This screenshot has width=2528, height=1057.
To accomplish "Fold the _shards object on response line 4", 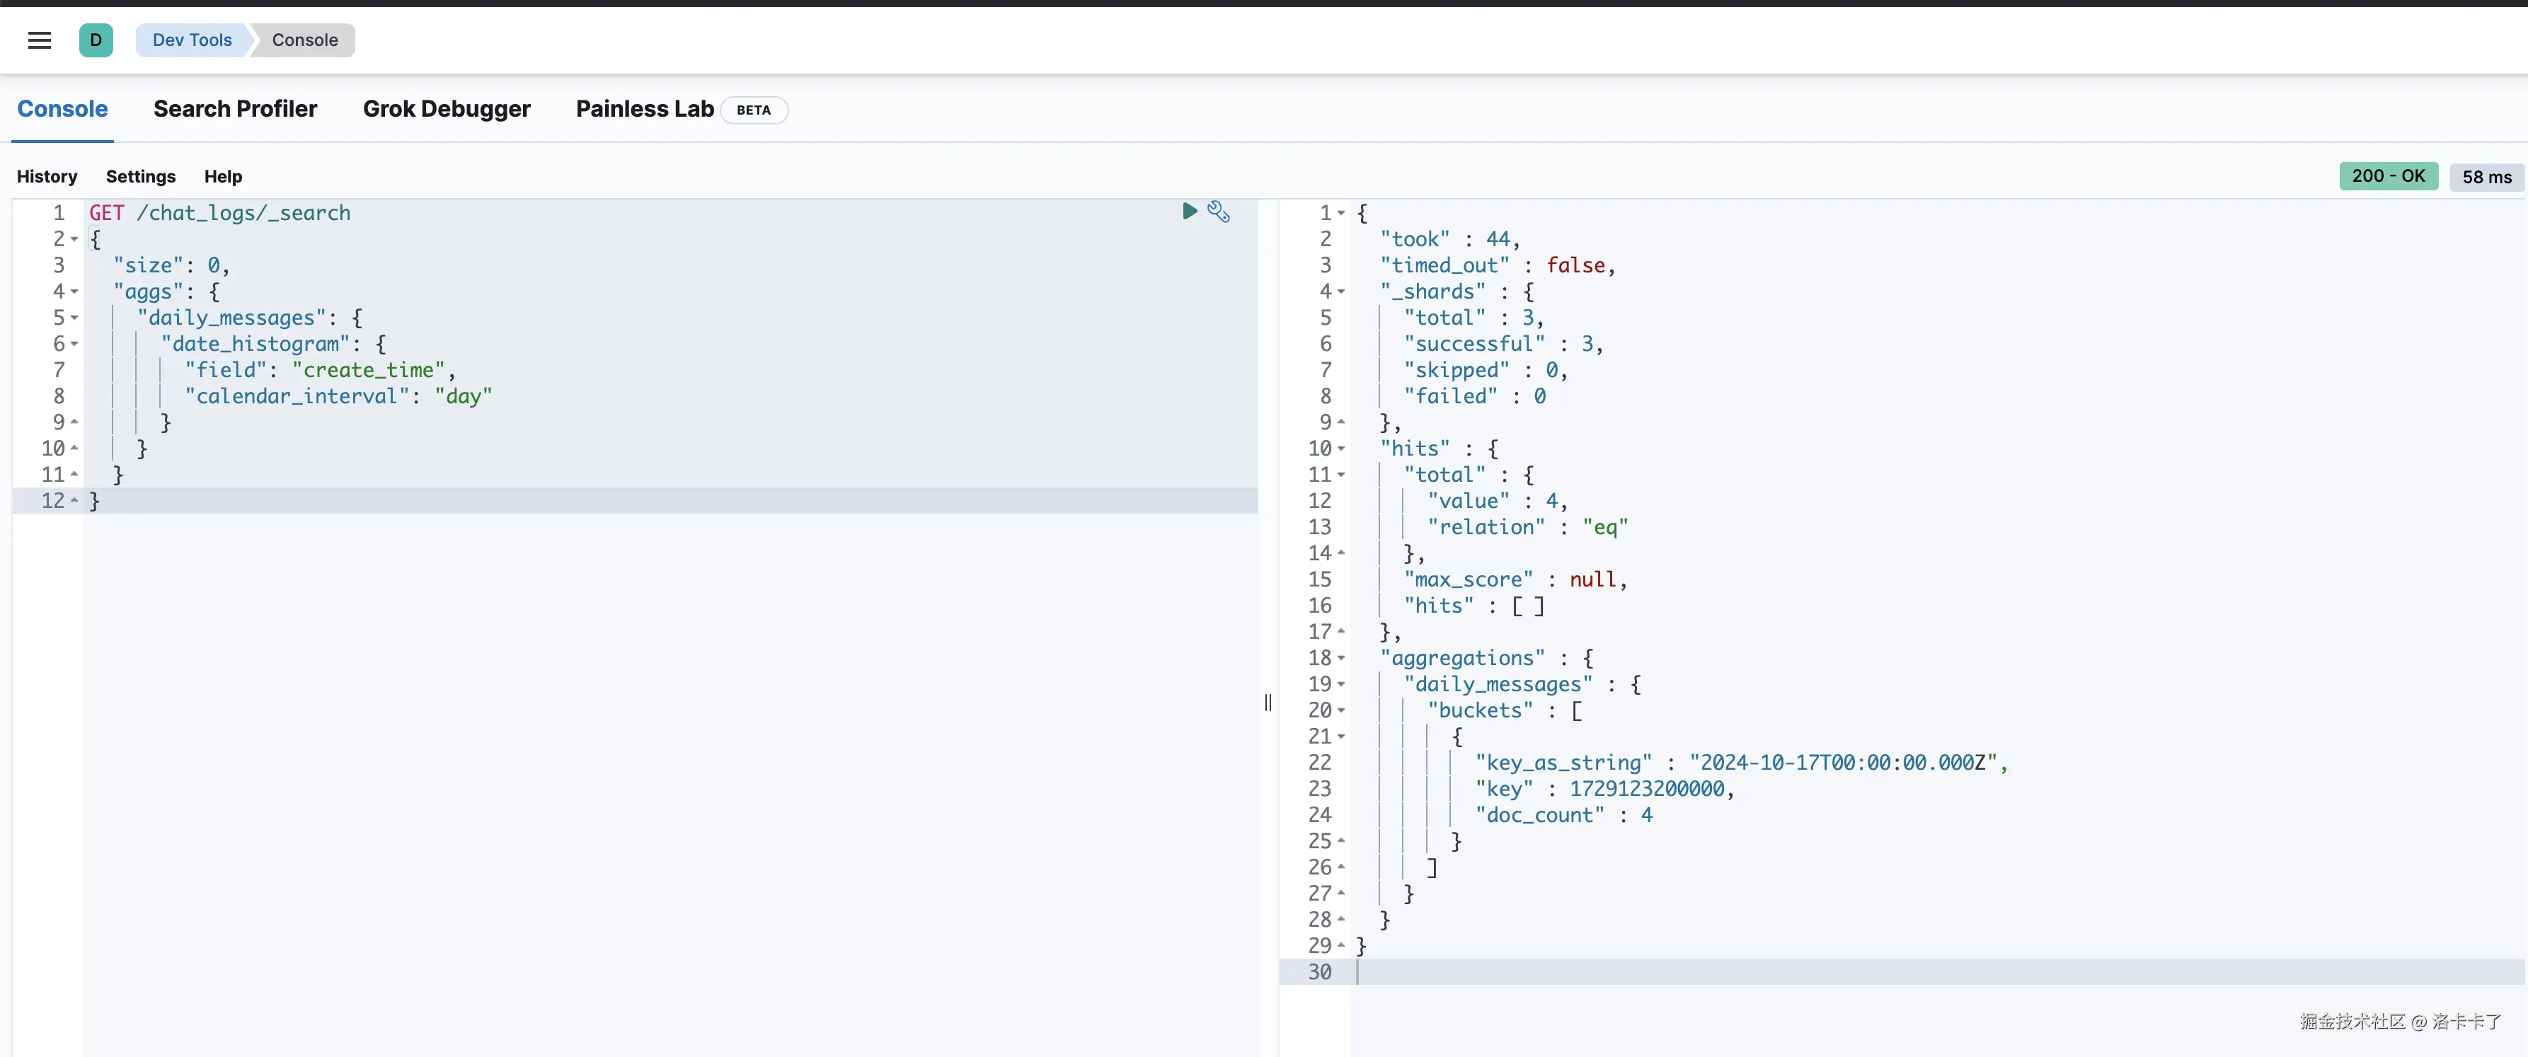I will tap(1342, 291).
